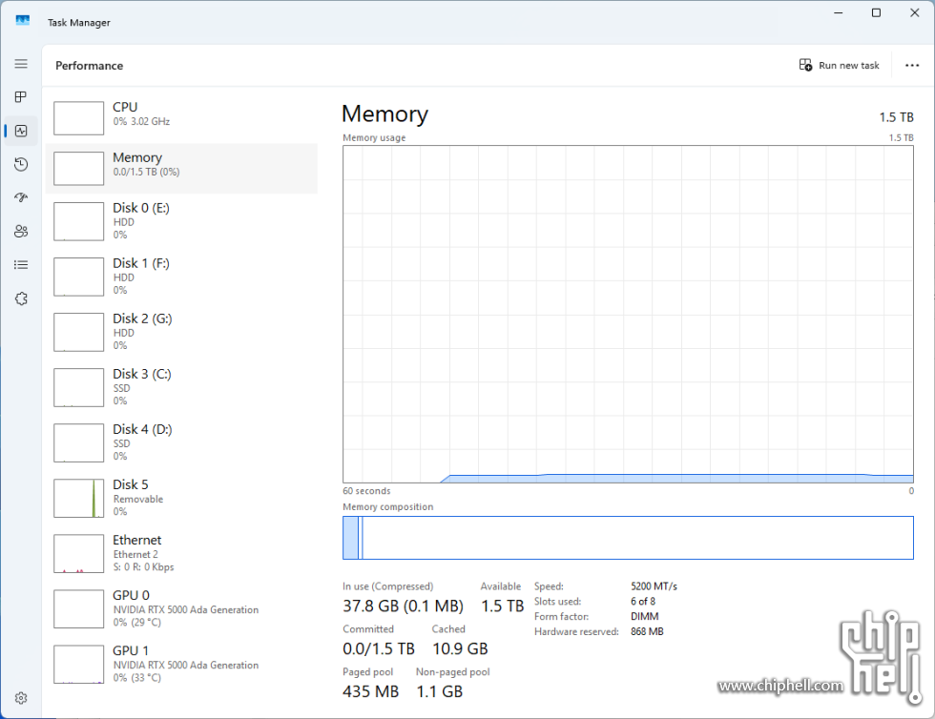Image resolution: width=935 pixels, height=719 pixels.
Task: Open the App history page icon
Action: coord(21,165)
